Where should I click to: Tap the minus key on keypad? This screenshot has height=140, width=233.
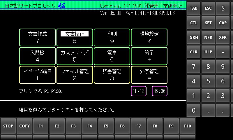223,52
